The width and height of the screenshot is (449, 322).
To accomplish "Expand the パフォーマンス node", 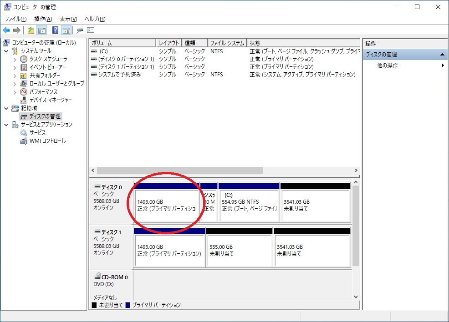I will click(15, 92).
